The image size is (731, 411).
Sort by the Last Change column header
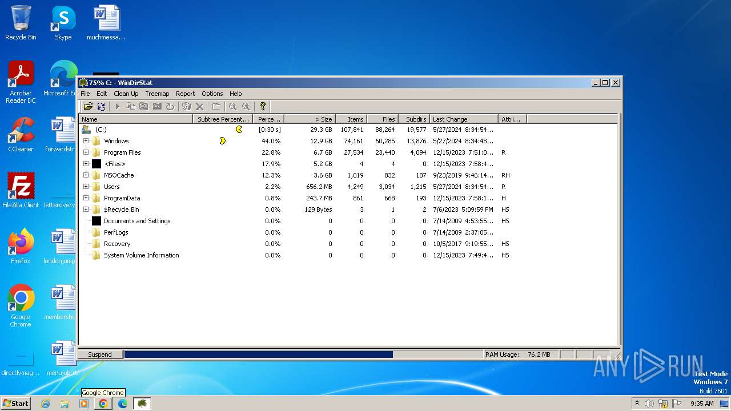tap(464, 119)
